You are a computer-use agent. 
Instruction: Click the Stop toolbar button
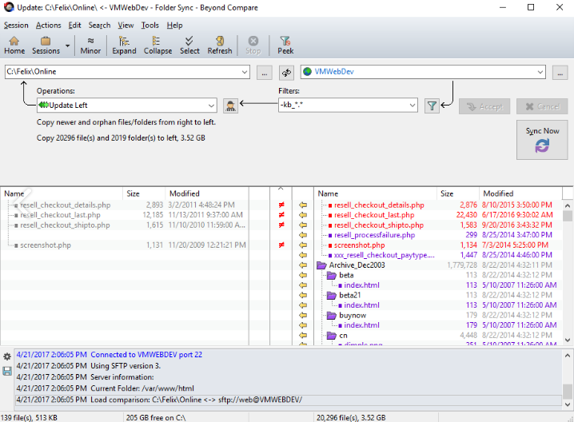point(253,46)
